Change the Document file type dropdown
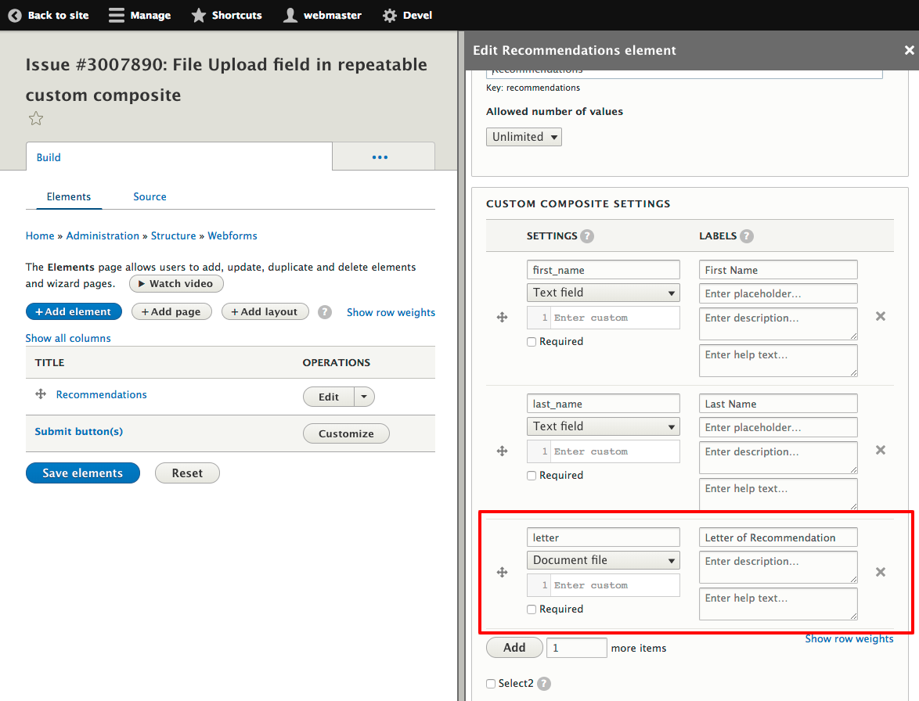This screenshot has width=919, height=701. tap(603, 560)
